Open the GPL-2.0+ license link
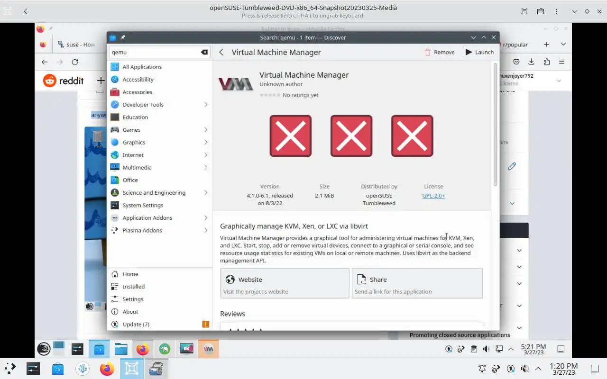 [433, 196]
